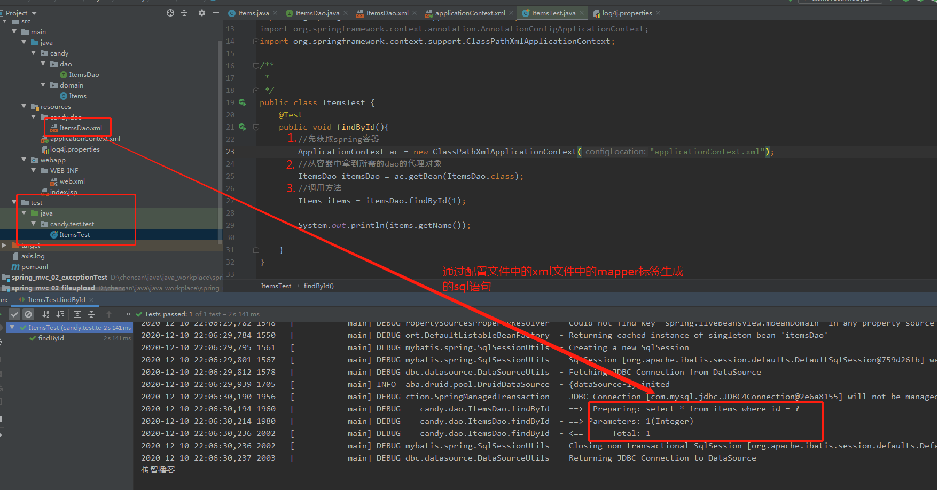
Task: Close the ItemsTest.java tab
Action: point(582,13)
